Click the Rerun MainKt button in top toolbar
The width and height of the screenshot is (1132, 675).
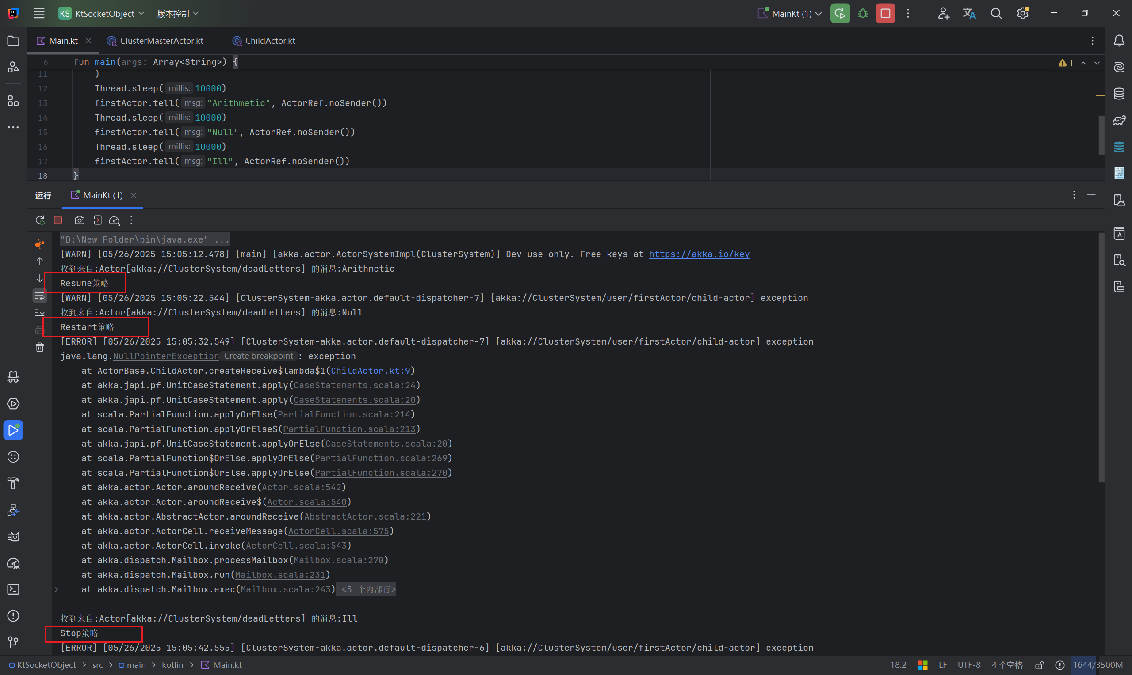(840, 13)
